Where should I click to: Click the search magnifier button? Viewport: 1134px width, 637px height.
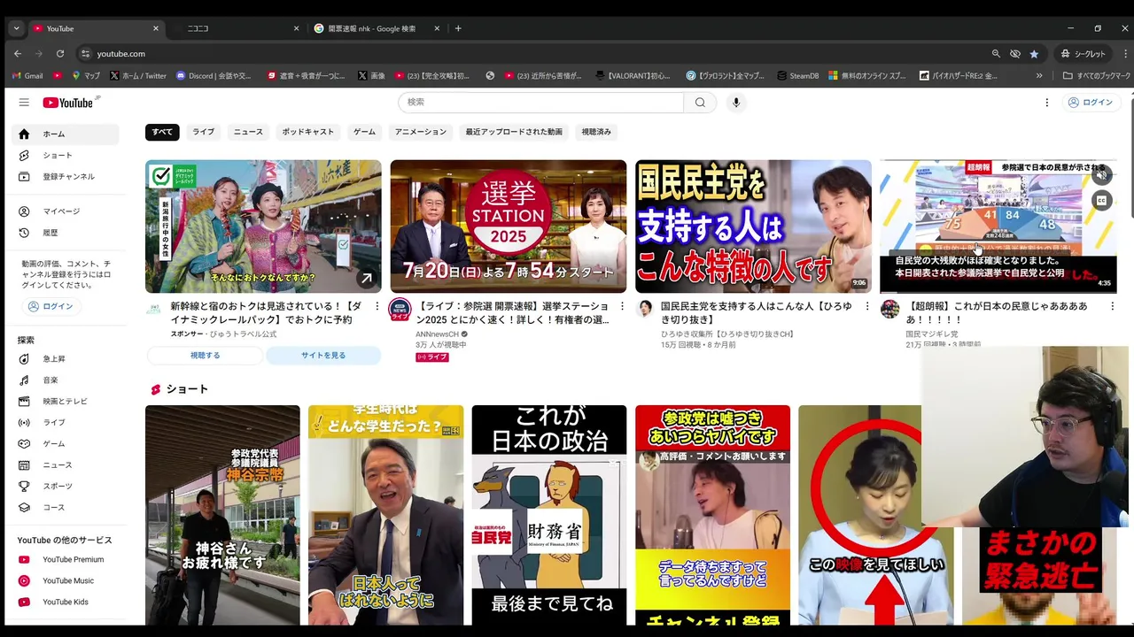click(x=700, y=103)
